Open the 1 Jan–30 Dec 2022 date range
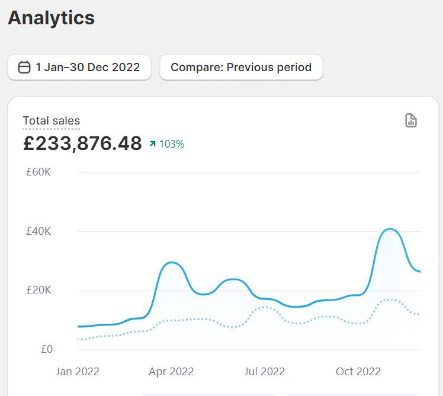 (x=79, y=68)
